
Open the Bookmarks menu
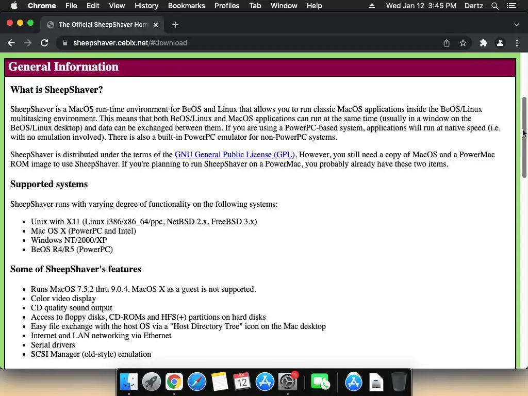187,6
